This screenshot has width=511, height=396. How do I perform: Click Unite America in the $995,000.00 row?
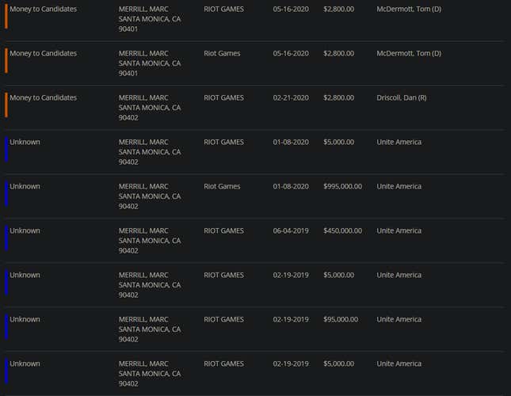[399, 186]
